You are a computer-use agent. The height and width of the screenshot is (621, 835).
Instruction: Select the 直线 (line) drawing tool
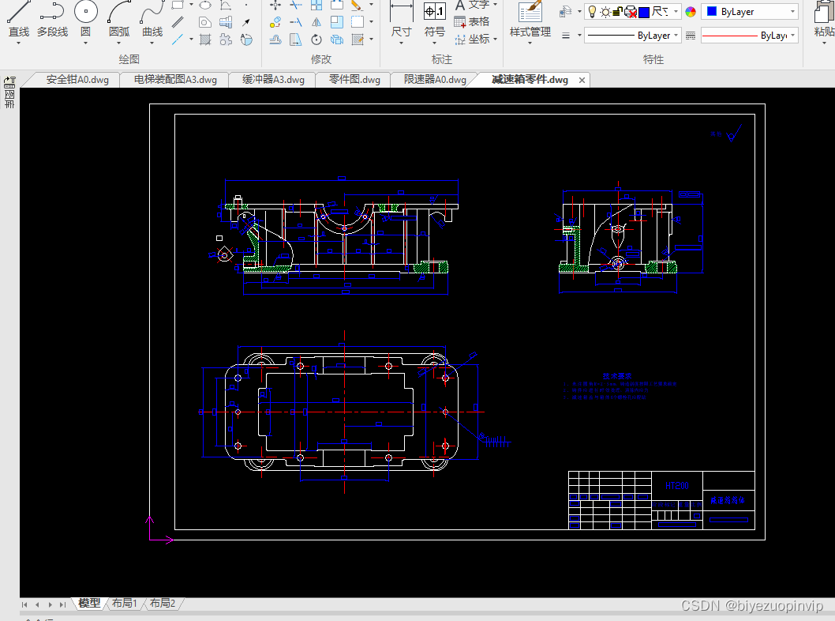[18, 19]
